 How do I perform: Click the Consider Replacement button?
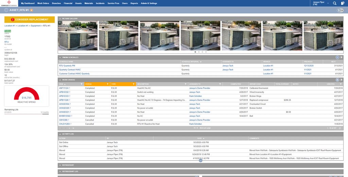coord(30,19)
